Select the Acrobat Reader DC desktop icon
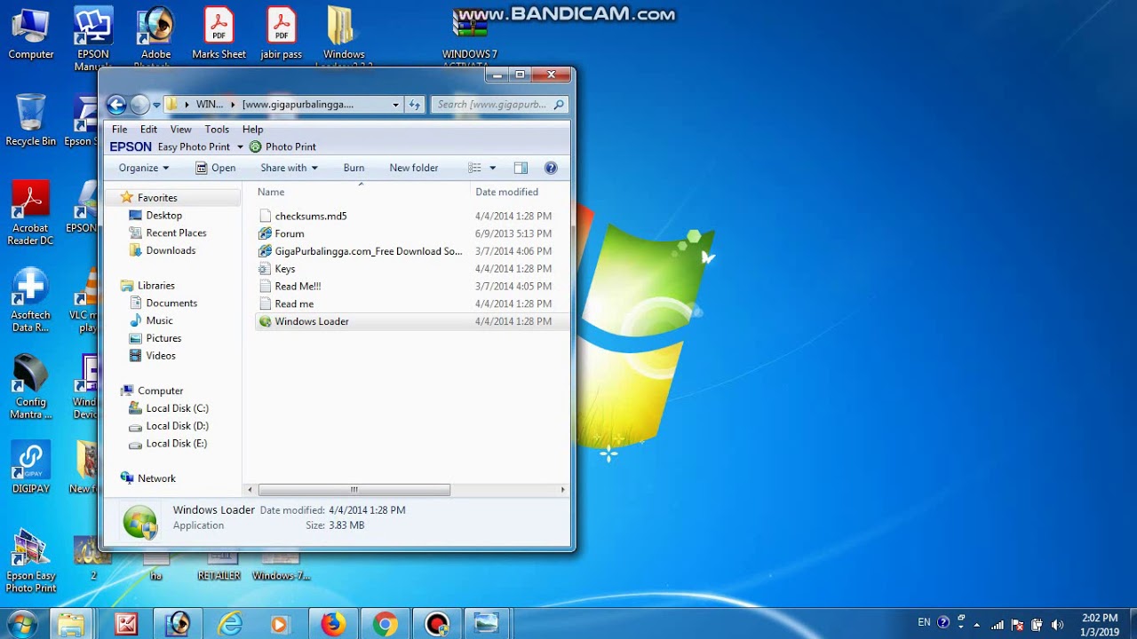 pyautogui.click(x=31, y=214)
